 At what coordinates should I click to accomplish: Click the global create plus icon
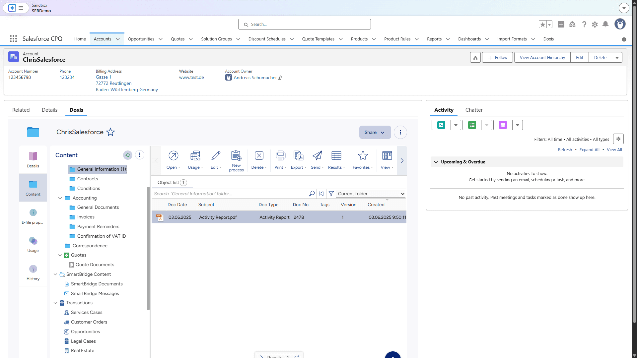click(x=561, y=24)
